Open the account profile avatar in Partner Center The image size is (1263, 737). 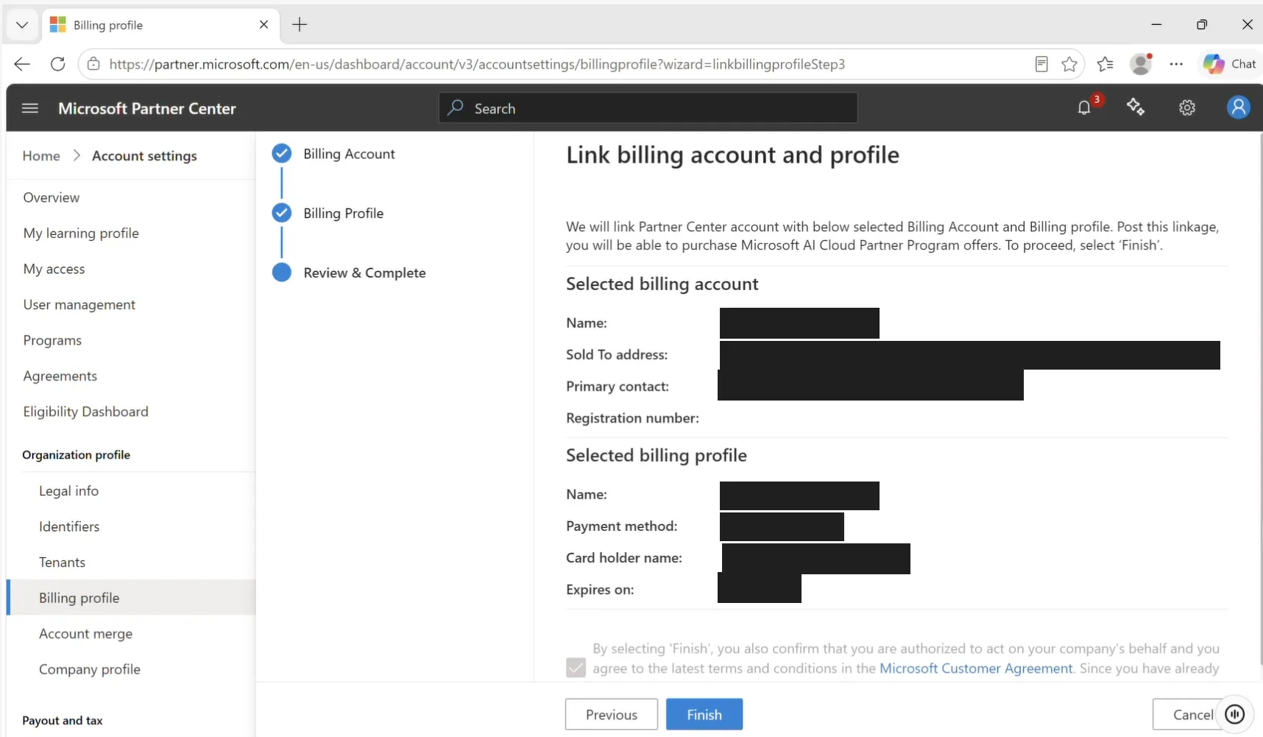click(1239, 107)
